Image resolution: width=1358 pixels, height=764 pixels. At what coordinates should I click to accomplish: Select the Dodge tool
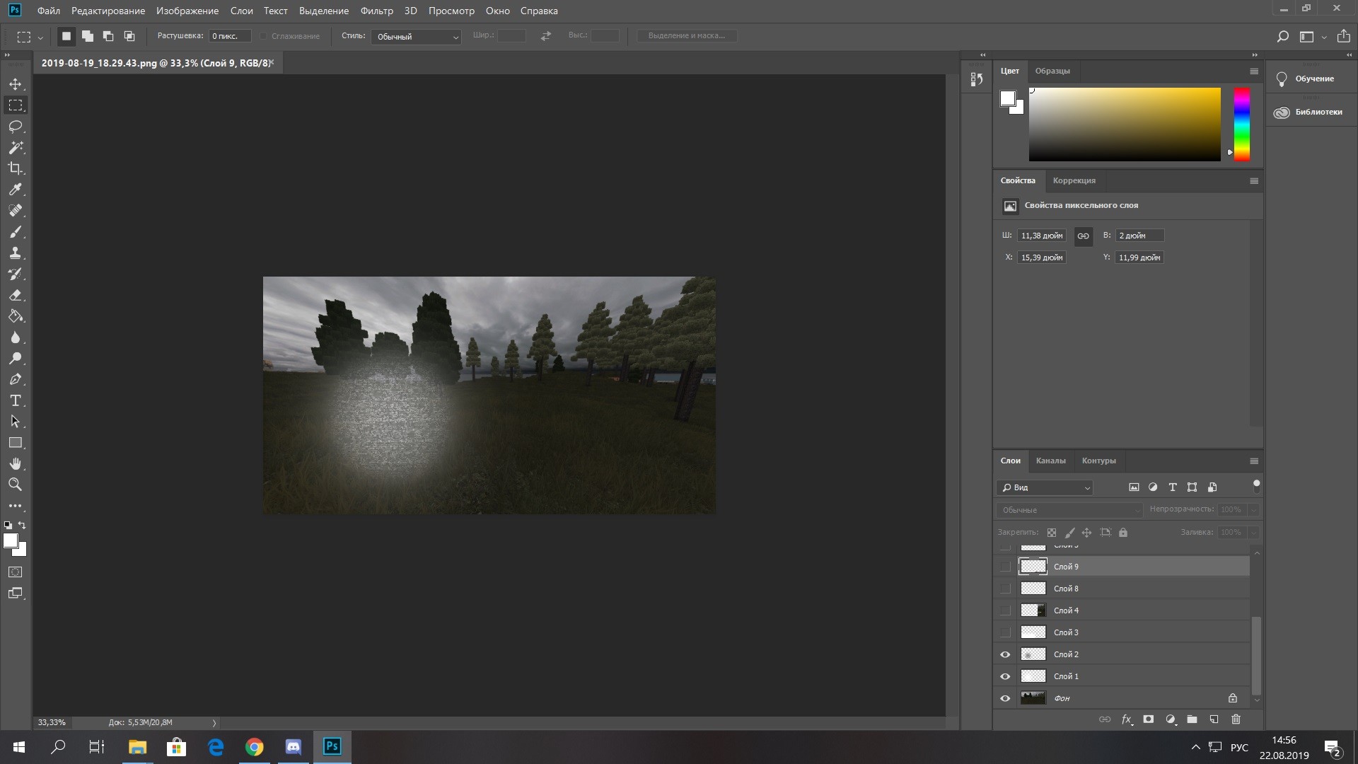point(16,359)
